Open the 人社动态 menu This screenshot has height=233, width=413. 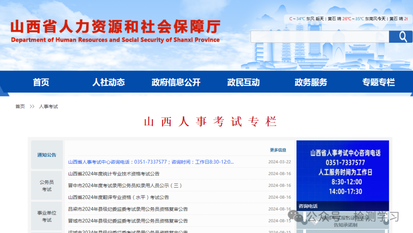tap(108, 82)
